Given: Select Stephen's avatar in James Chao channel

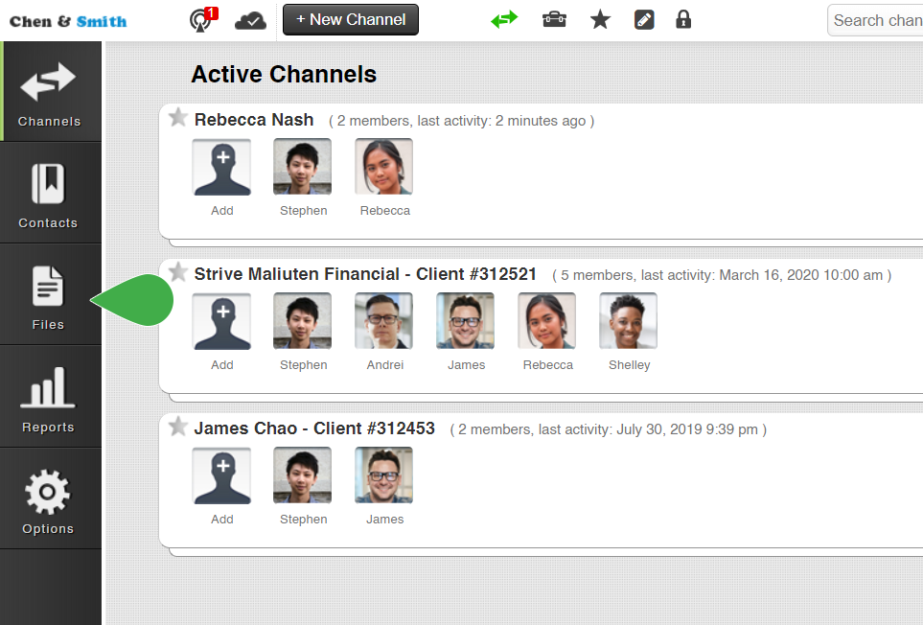Looking at the screenshot, I should click(x=303, y=475).
